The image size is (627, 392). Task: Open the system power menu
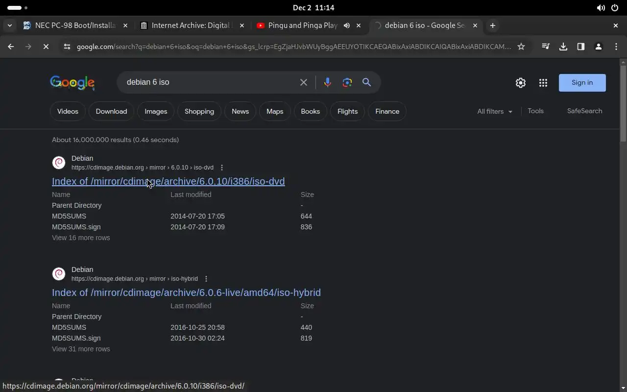tap(615, 8)
